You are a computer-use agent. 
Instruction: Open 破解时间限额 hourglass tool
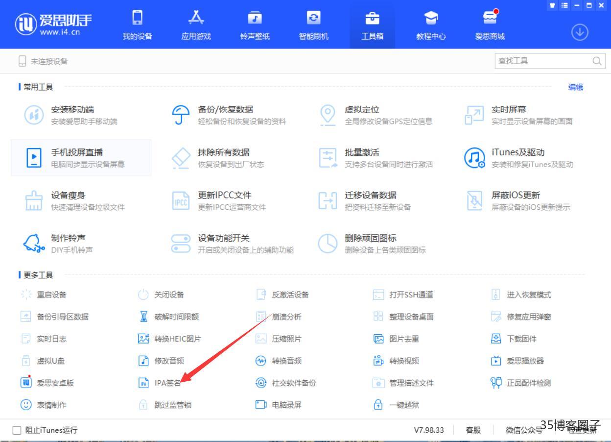click(169, 317)
